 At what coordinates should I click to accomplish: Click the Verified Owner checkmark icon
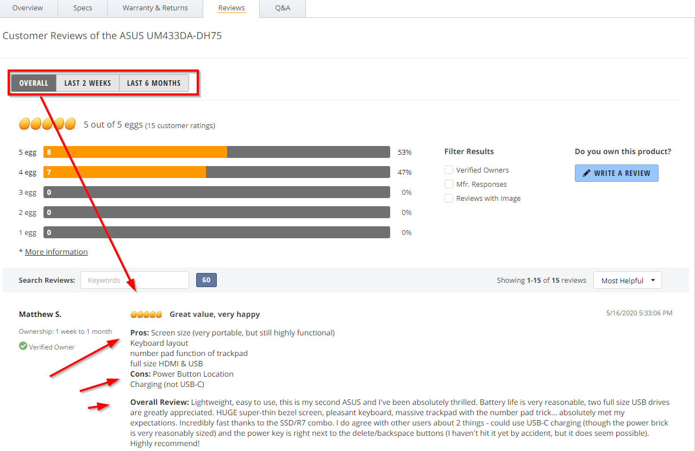[x=23, y=346]
